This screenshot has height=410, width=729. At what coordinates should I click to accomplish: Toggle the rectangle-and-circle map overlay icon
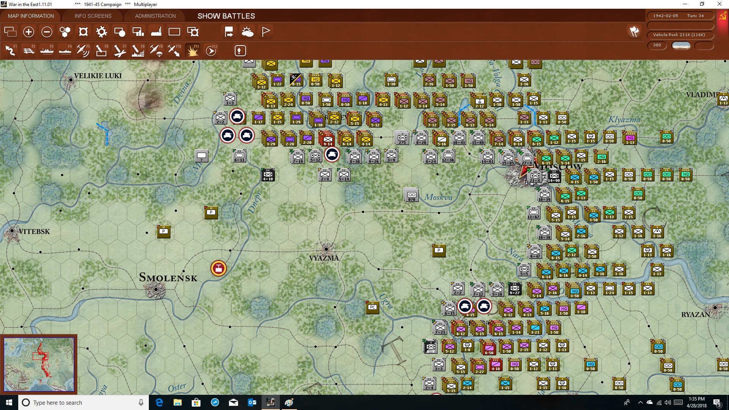point(120,32)
